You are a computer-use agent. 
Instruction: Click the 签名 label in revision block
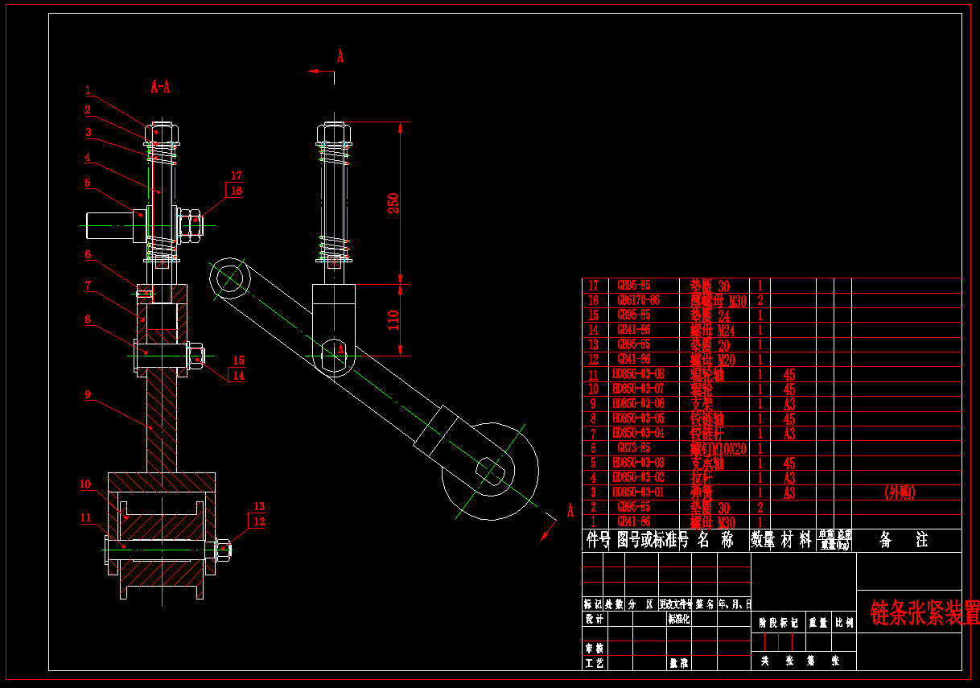704,604
